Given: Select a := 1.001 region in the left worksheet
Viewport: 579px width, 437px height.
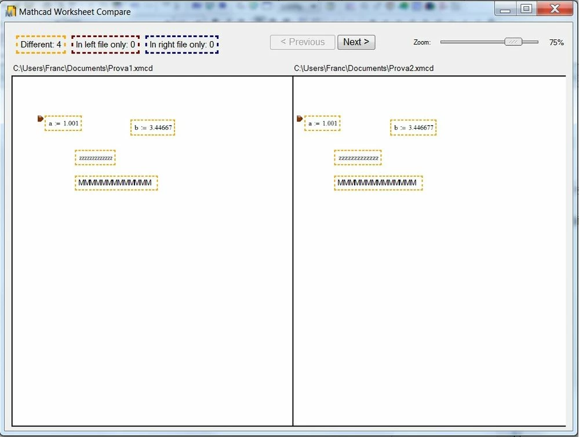Looking at the screenshot, I should click(64, 123).
